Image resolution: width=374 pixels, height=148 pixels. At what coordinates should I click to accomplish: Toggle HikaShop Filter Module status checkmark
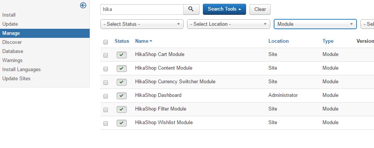pyautogui.click(x=122, y=109)
